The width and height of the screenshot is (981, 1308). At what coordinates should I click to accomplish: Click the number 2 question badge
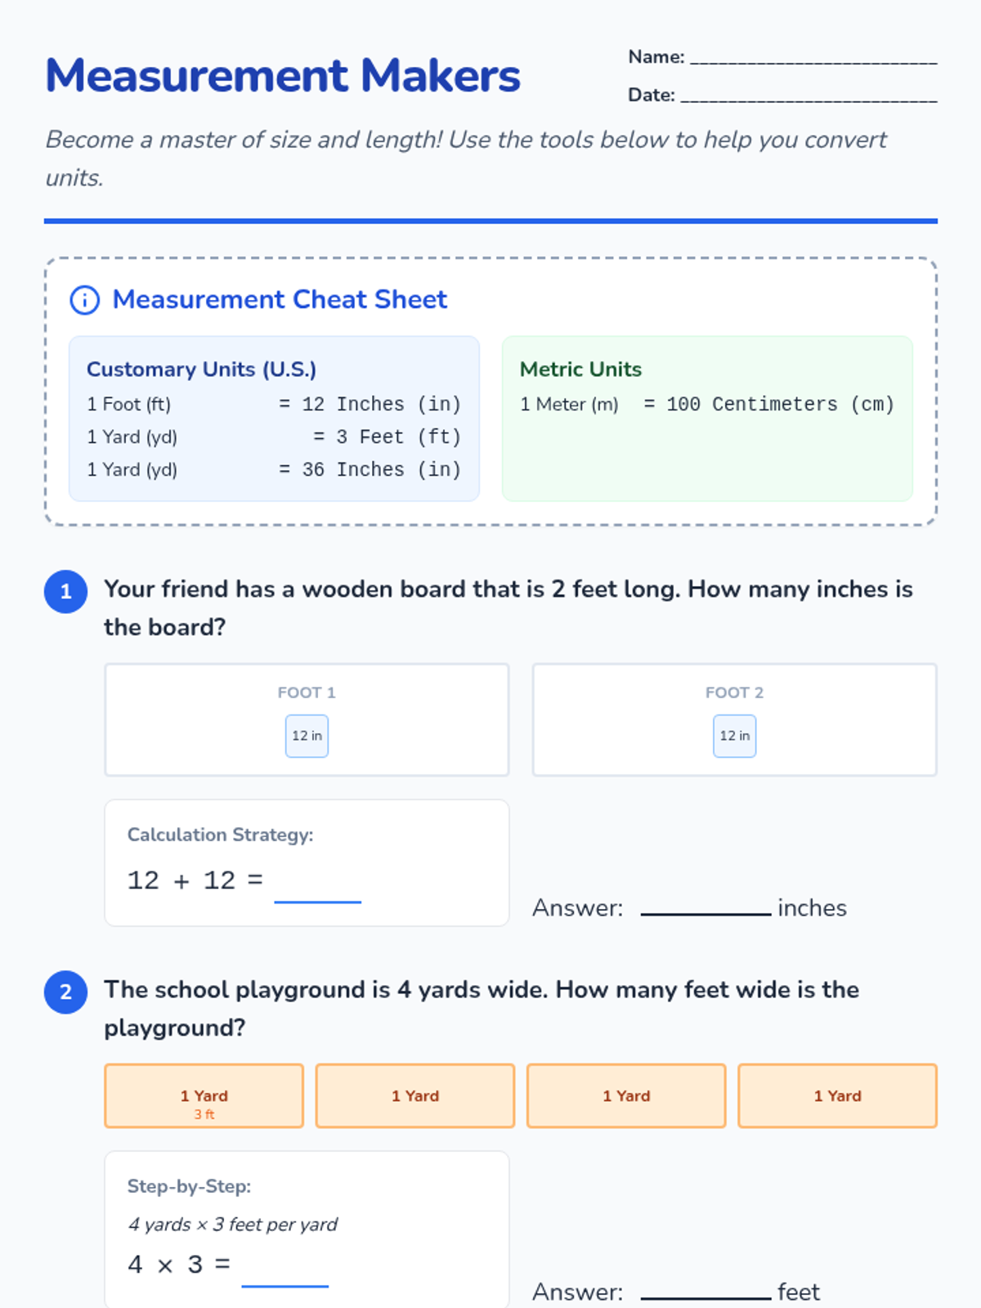click(x=66, y=992)
